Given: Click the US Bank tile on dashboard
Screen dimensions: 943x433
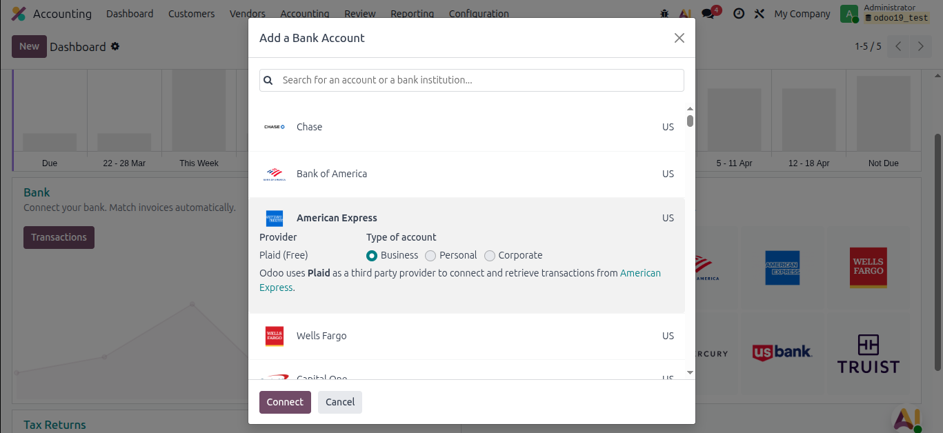Looking at the screenshot, I should (x=782, y=352).
